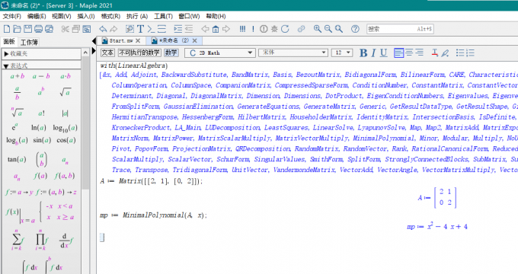The image size is (518, 274).
Task: Insert a Maple prompt with the >_ icon
Action: tap(151, 29)
